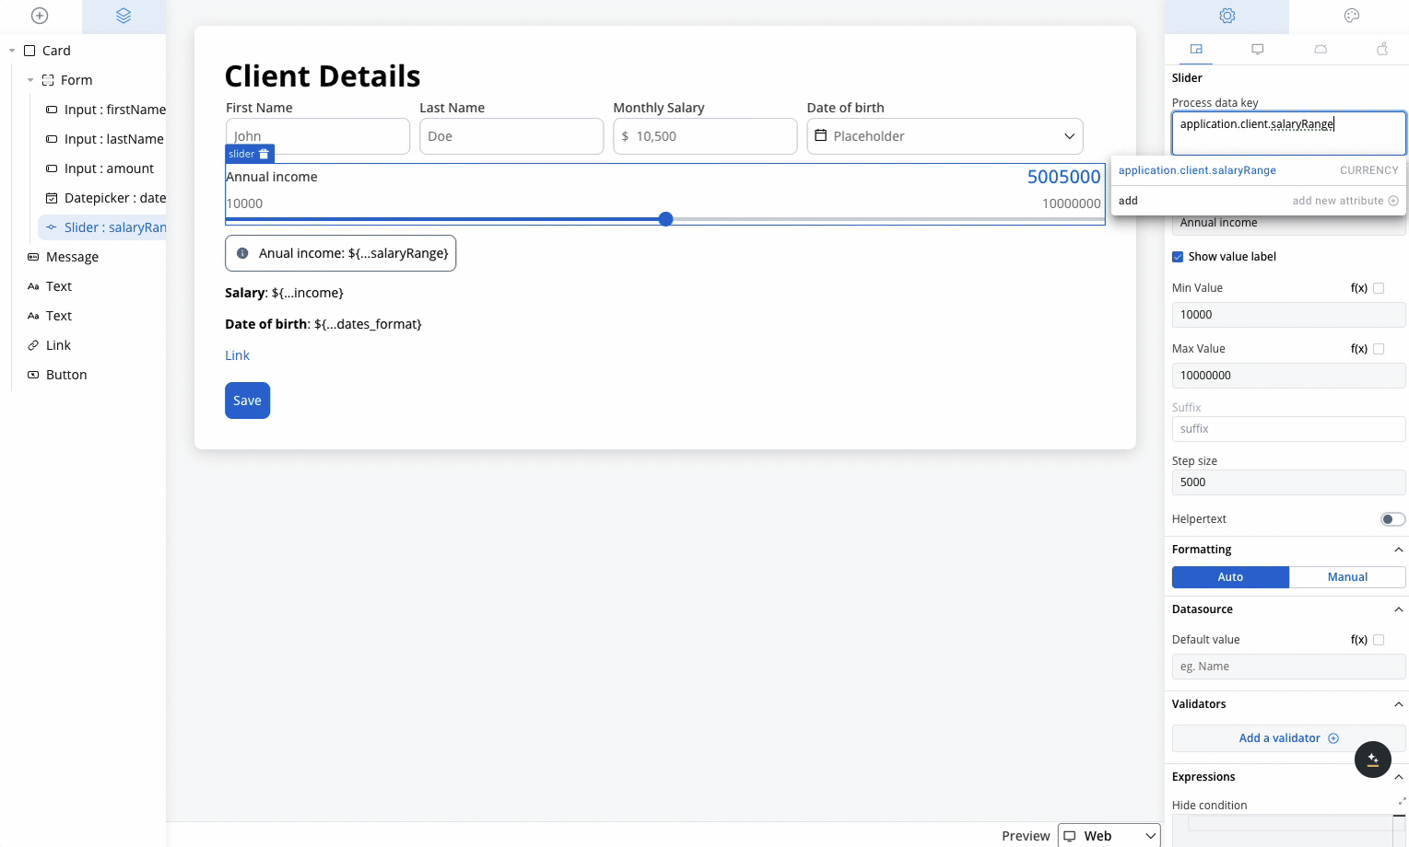Select the Apple iOS platform icon

pyautogui.click(x=1382, y=49)
